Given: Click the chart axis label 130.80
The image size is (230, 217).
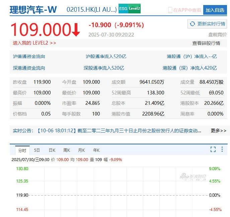Looking at the screenshot, I should (x=22, y=168).
